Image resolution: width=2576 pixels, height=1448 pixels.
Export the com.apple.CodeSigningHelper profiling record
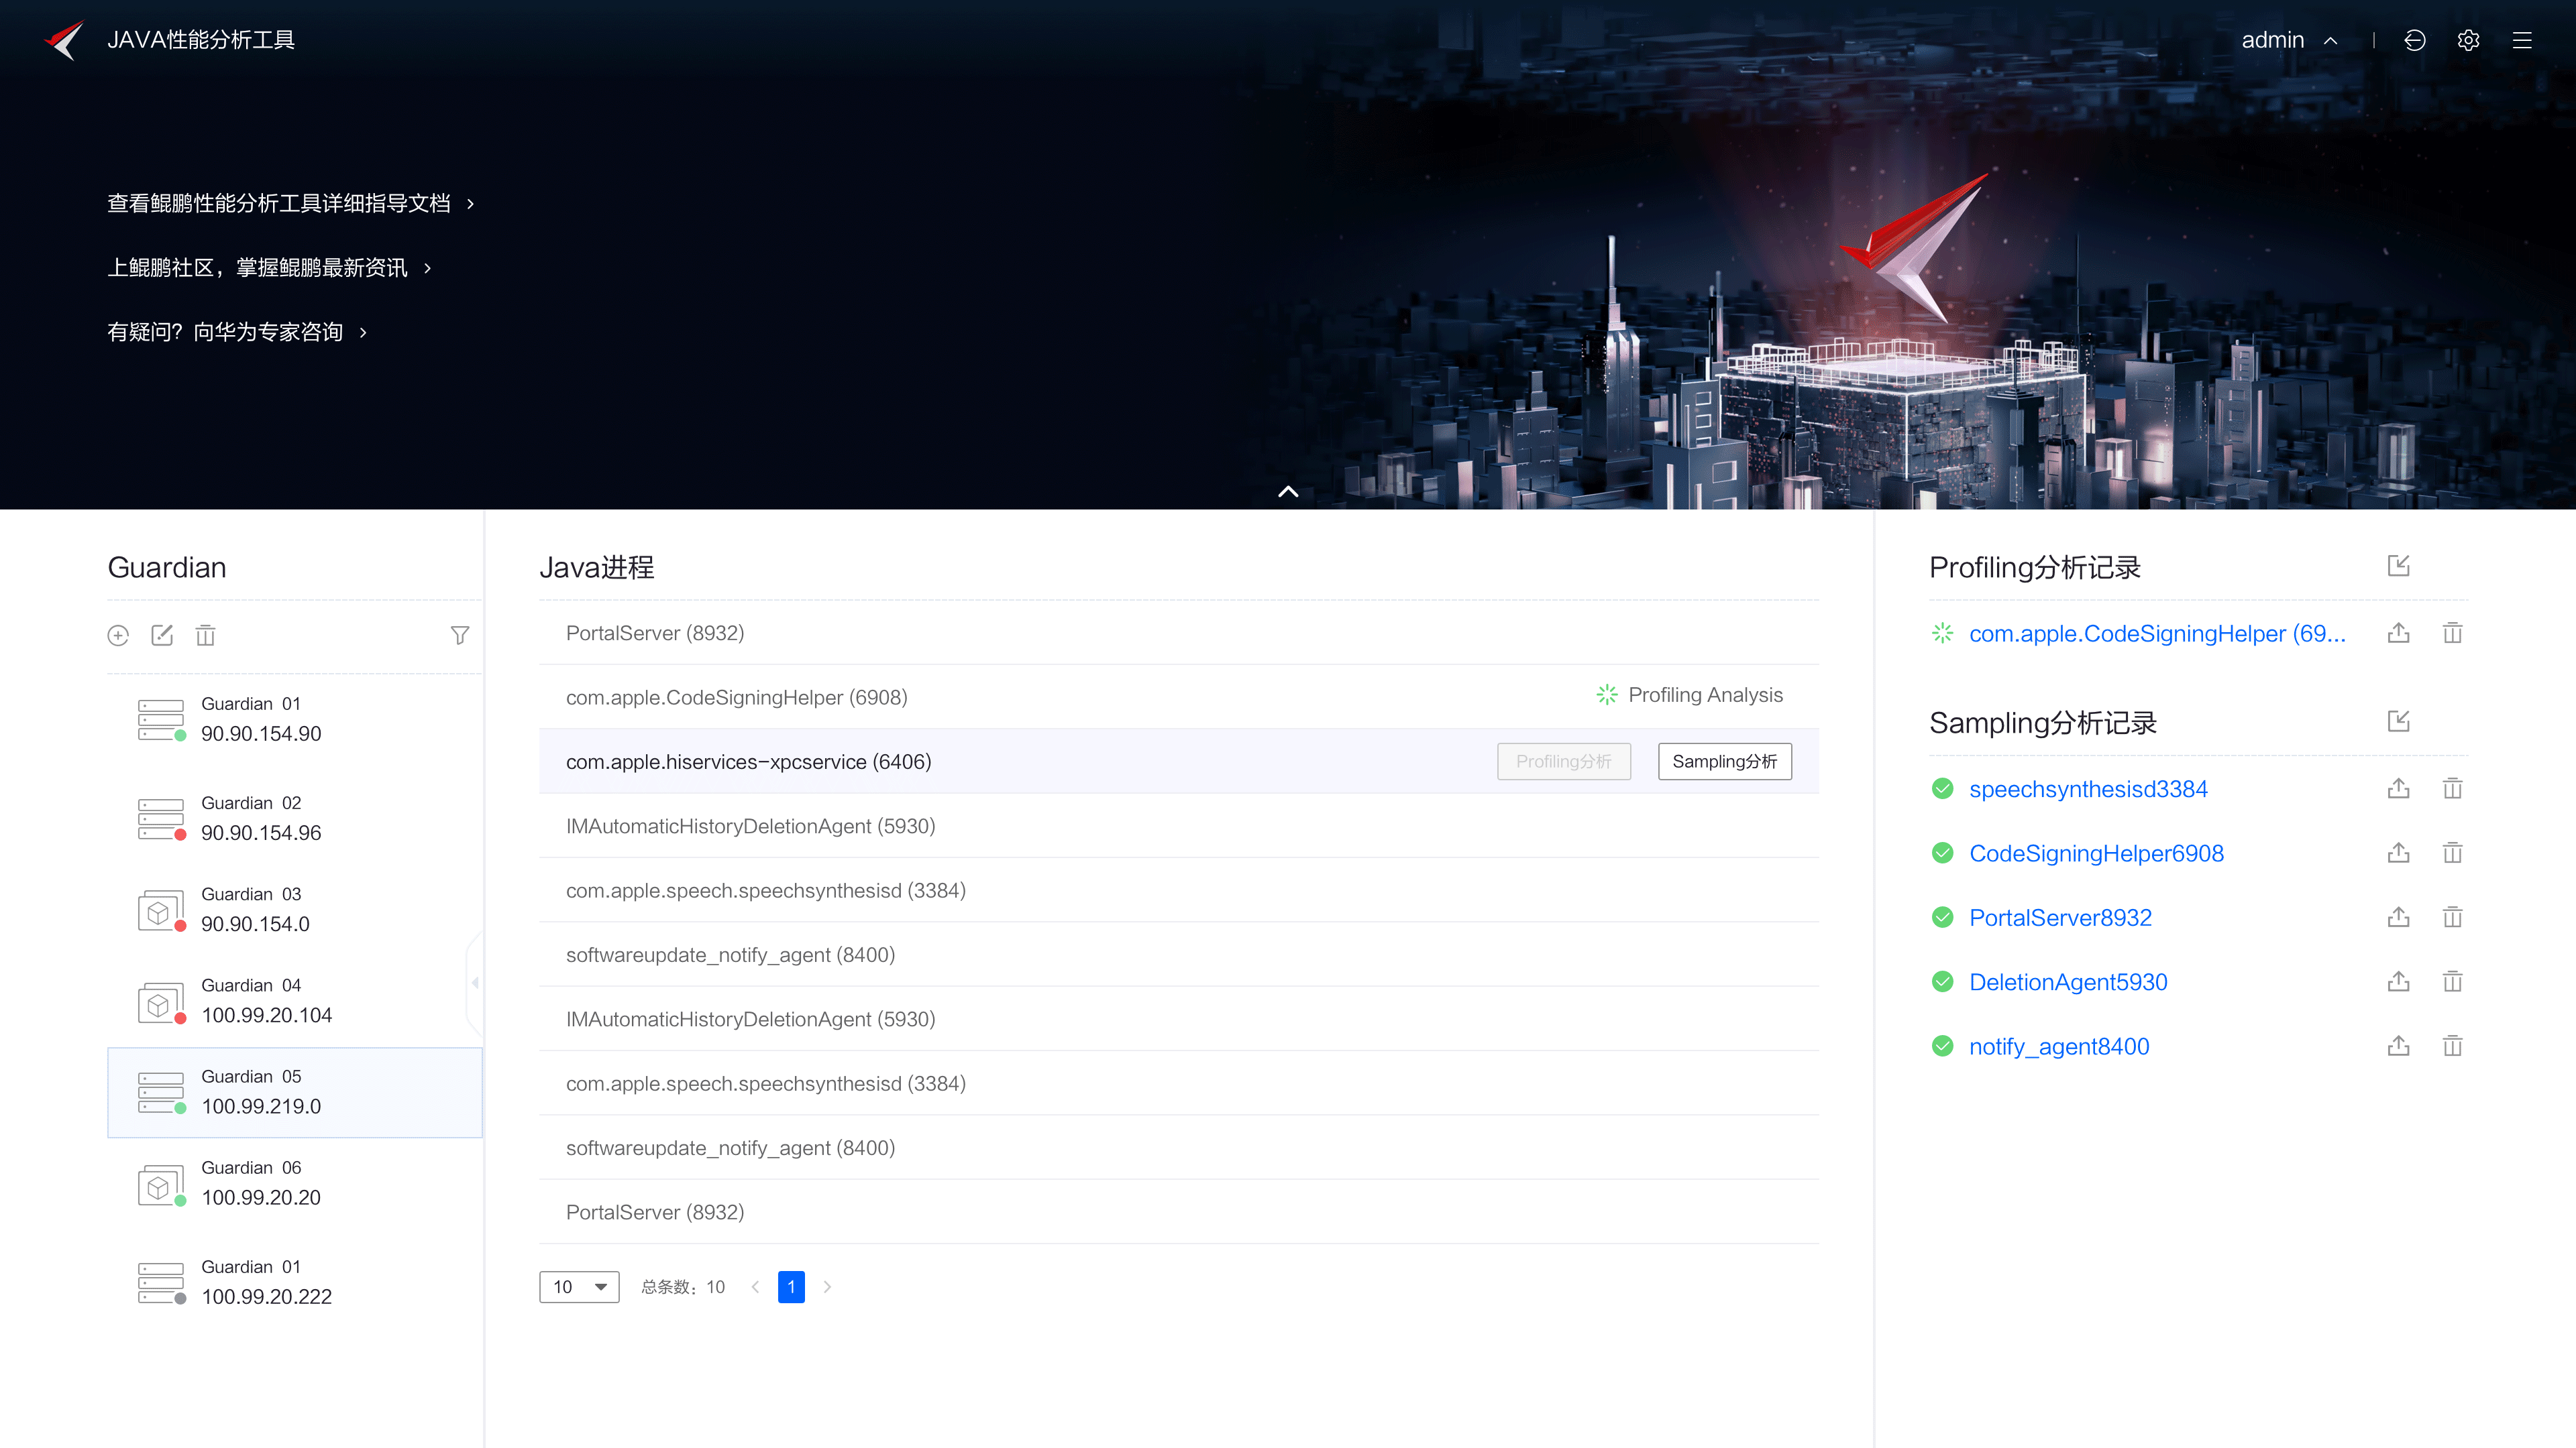[2398, 633]
